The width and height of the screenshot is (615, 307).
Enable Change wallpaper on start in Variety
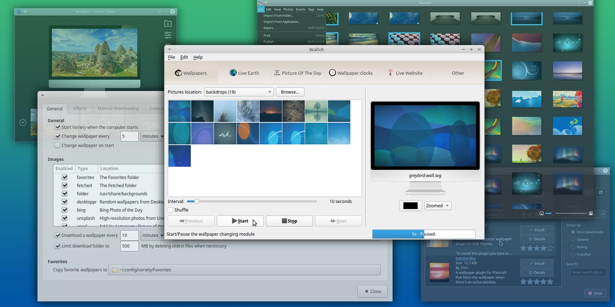tap(57, 145)
